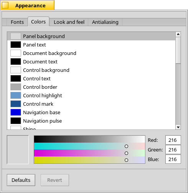
Task: Switch to the Fonts tab
Action: tap(17, 22)
